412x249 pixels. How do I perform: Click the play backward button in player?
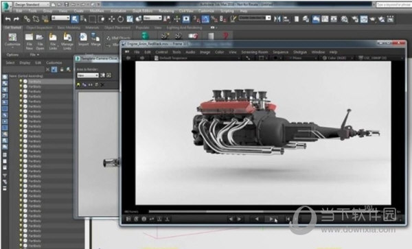point(257,219)
